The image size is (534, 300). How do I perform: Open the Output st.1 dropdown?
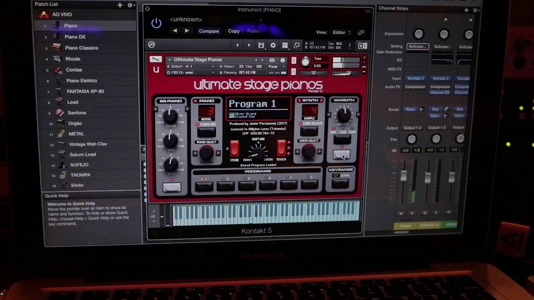[x=191, y=66]
